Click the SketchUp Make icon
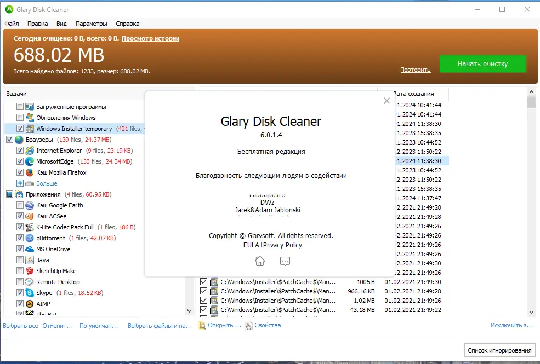540x364 pixels. (30, 271)
